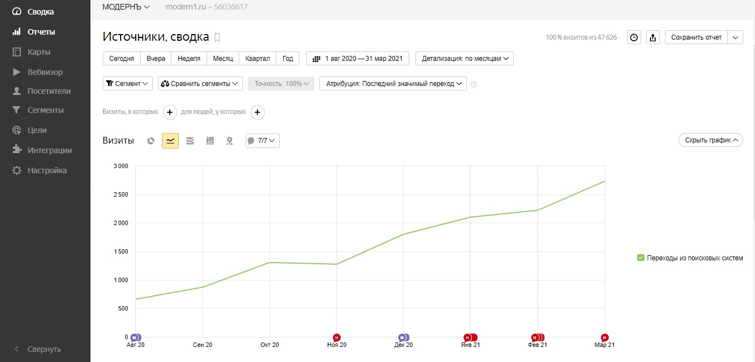Toggle Переходы из поисковых систем checkbox
Screen dimensions: 755x362
click(641, 258)
